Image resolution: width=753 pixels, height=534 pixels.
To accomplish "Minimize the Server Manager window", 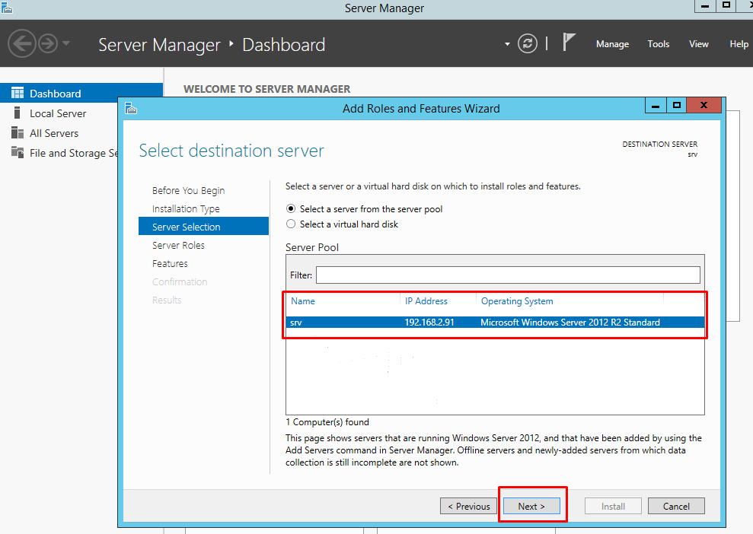I will 705,6.
